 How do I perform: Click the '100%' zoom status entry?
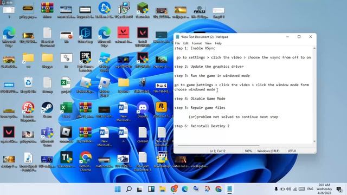coord(248,151)
